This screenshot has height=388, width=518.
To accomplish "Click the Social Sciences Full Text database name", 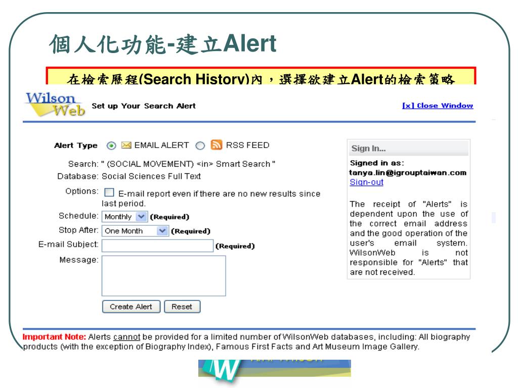I will coord(151,176).
